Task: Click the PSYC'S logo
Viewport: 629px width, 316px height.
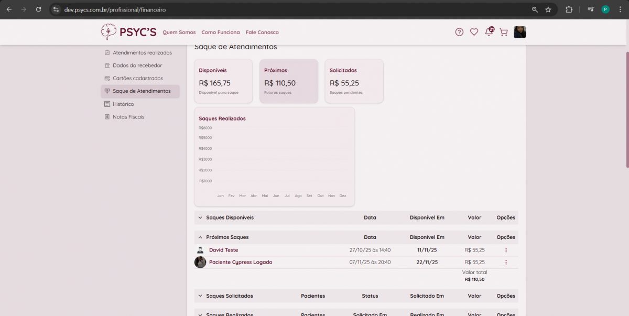Action: (x=128, y=32)
